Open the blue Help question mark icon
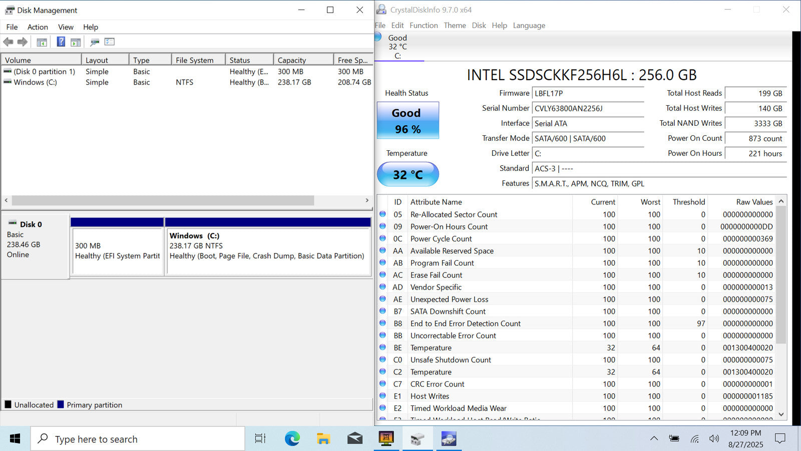 [61, 42]
